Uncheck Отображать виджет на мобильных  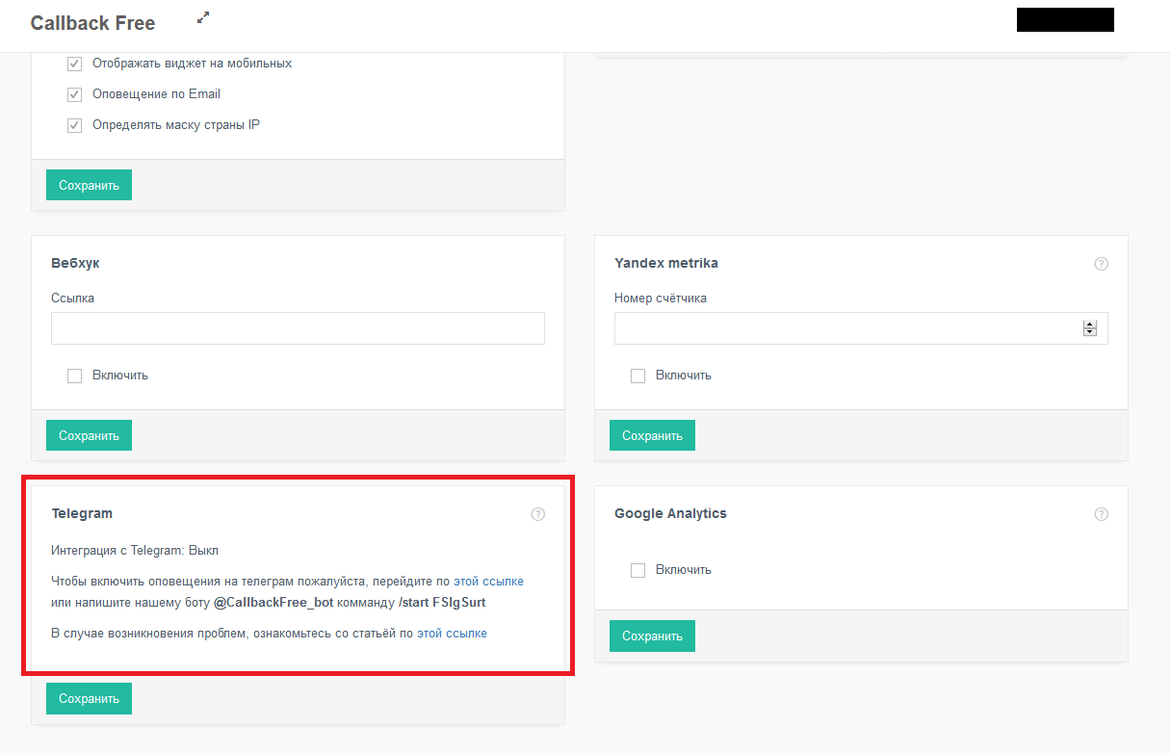[74, 65]
